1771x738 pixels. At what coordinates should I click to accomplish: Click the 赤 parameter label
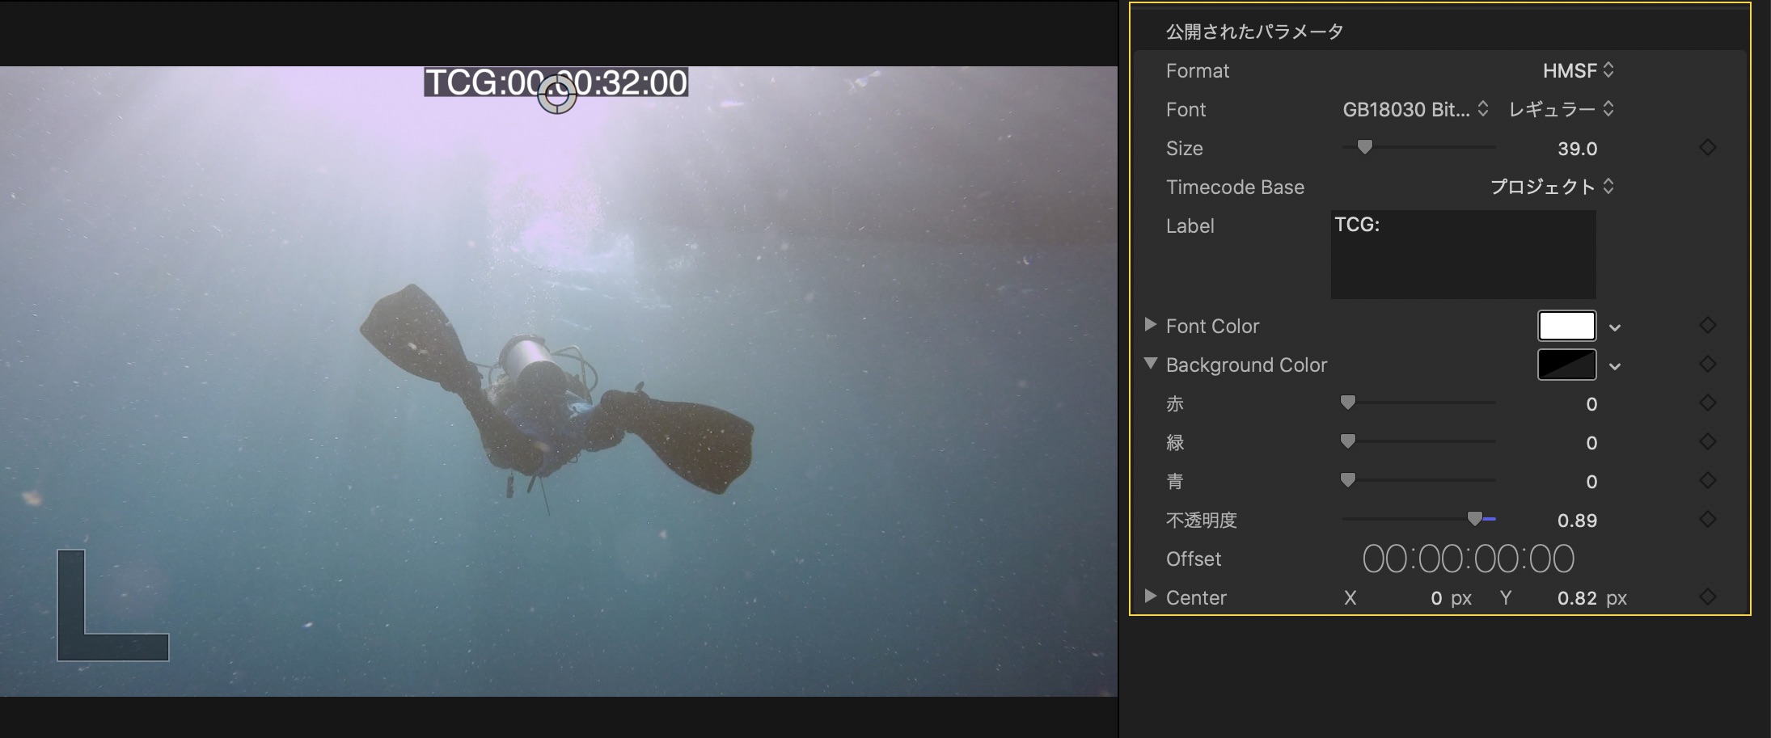1174,404
